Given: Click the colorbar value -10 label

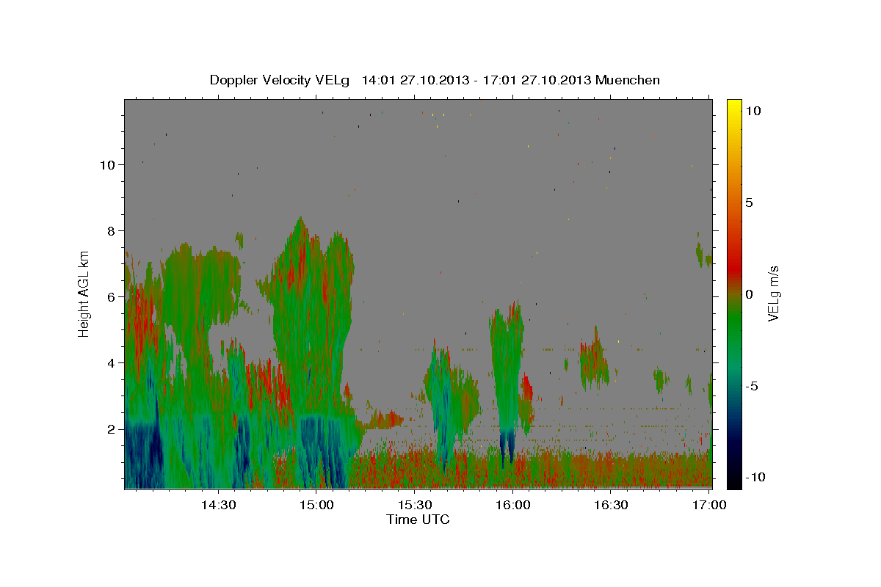Looking at the screenshot, I should [755, 478].
